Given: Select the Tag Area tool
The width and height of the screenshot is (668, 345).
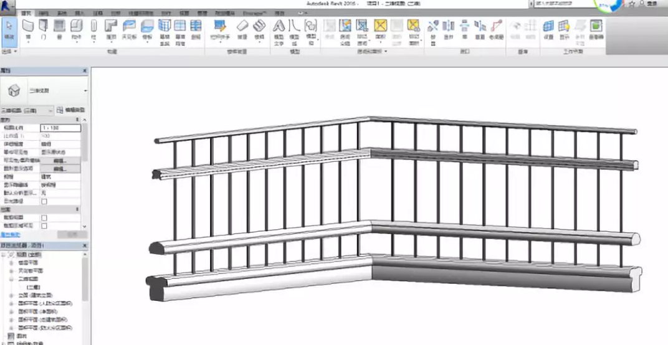Looking at the screenshot, I should [413, 32].
